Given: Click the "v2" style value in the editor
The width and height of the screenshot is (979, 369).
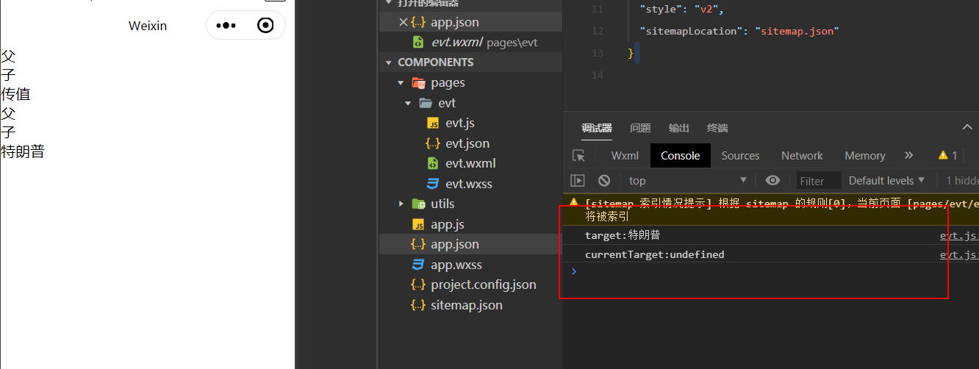Looking at the screenshot, I should [x=708, y=10].
